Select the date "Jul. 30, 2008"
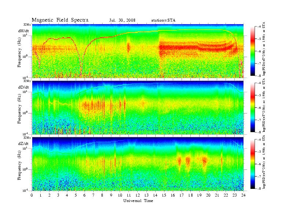 122,20
